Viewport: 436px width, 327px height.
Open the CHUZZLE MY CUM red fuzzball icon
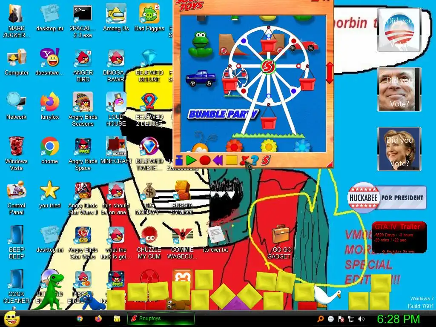click(149, 242)
